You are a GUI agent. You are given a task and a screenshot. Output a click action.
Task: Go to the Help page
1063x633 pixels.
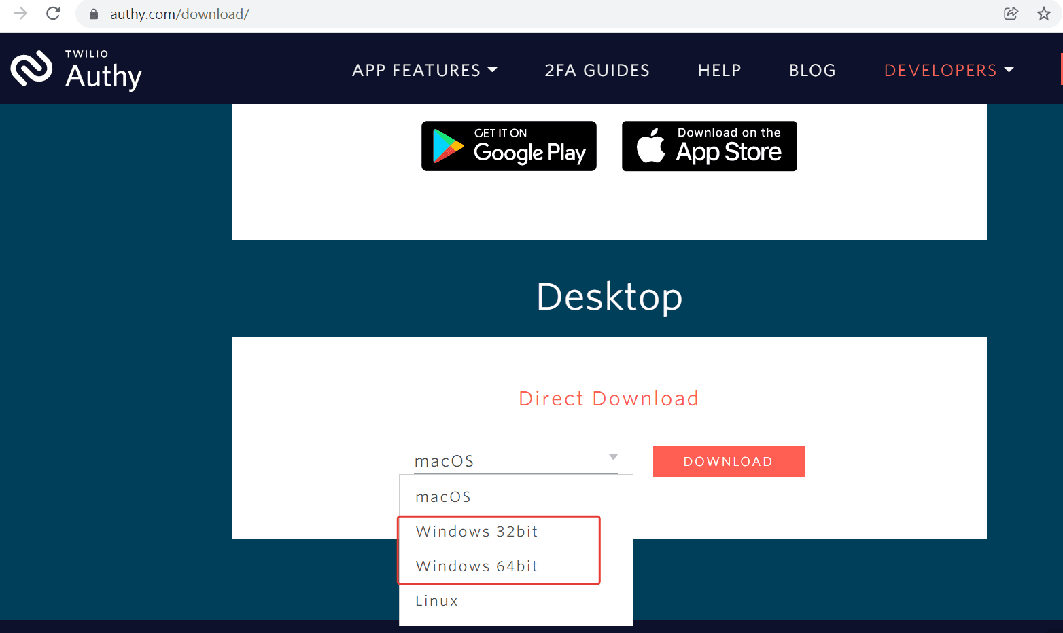click(x=719, y=70)
